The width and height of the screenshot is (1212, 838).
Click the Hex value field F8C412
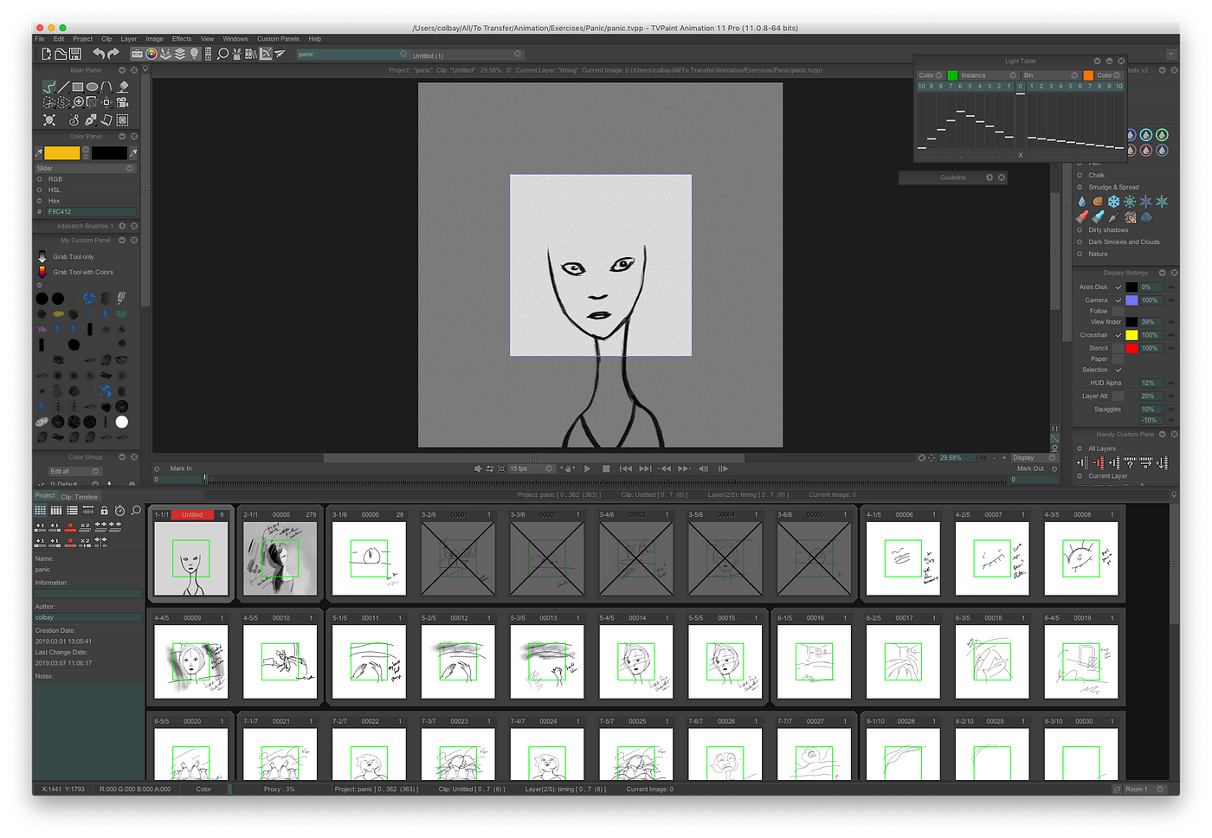(x=91, y=212)
